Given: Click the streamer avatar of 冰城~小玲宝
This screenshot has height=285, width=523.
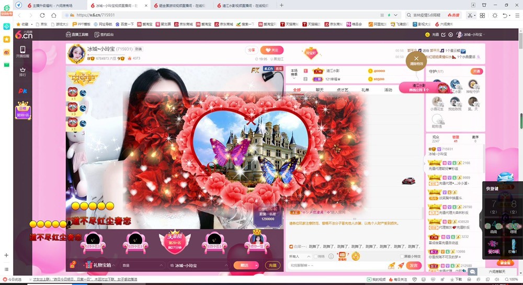Looking at the screenshot, I should pyautogui.click(x=76, y=53).
